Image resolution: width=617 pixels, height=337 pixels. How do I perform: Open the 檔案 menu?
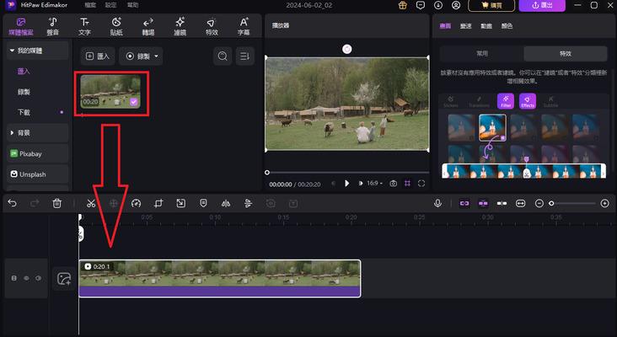pyautogui.click(x=90, y=5)
